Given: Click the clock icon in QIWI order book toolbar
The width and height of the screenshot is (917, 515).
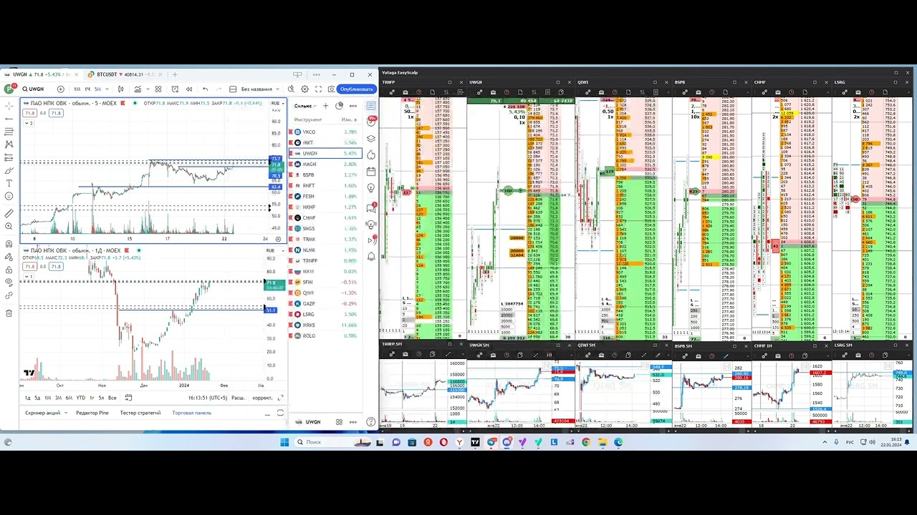Looking at the screenshot, I should pos(615,92).
